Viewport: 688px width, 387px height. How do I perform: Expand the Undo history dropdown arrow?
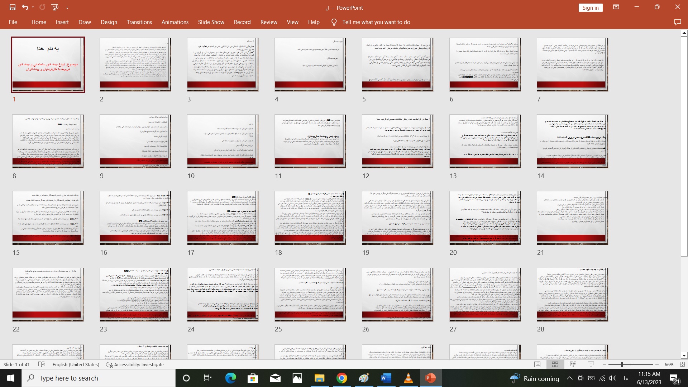tap(33, 7)
